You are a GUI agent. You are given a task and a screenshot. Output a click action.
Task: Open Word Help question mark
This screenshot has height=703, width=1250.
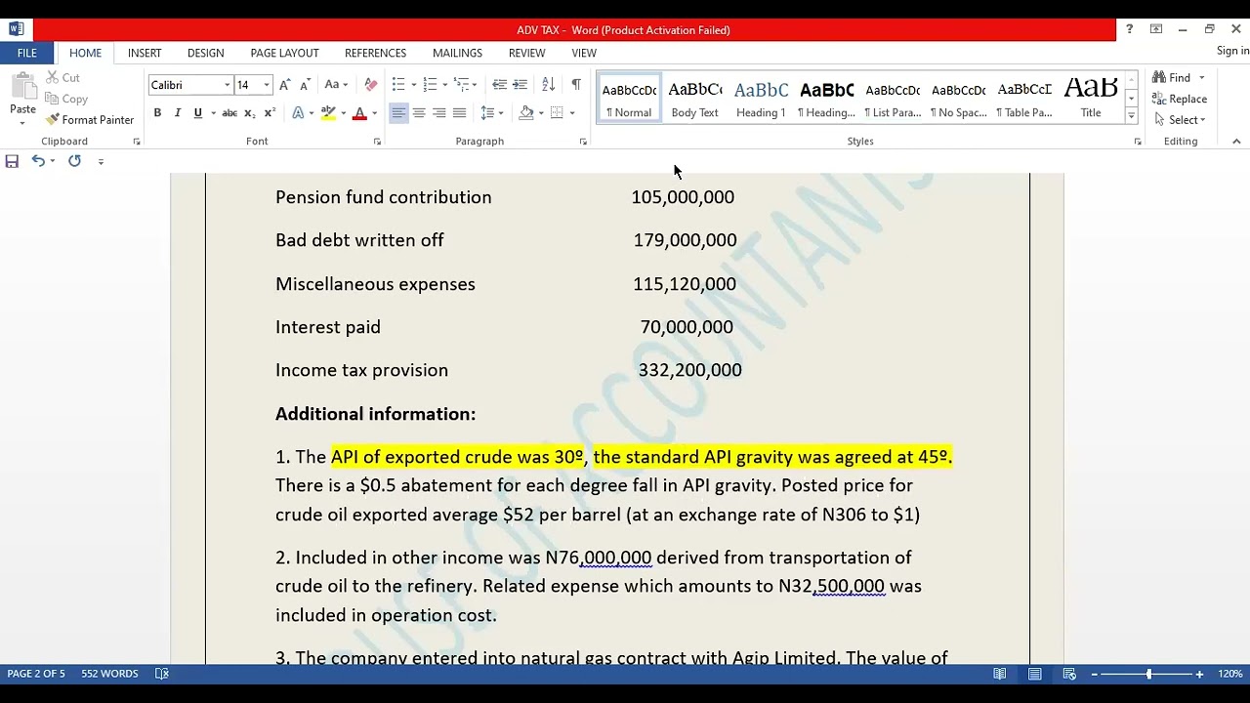[x=1129, y=29]
